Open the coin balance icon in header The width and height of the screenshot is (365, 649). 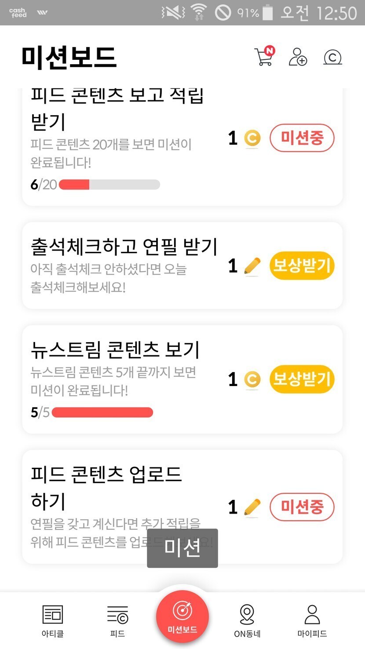click(x=332, y=57)
